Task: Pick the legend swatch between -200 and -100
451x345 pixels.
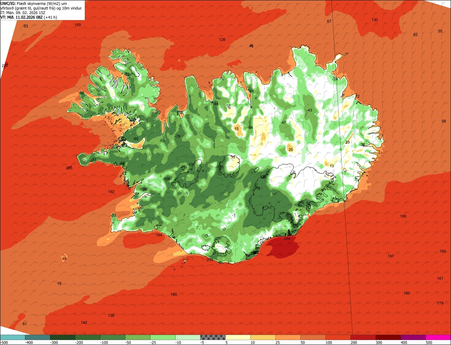Action: coord(87,337)
